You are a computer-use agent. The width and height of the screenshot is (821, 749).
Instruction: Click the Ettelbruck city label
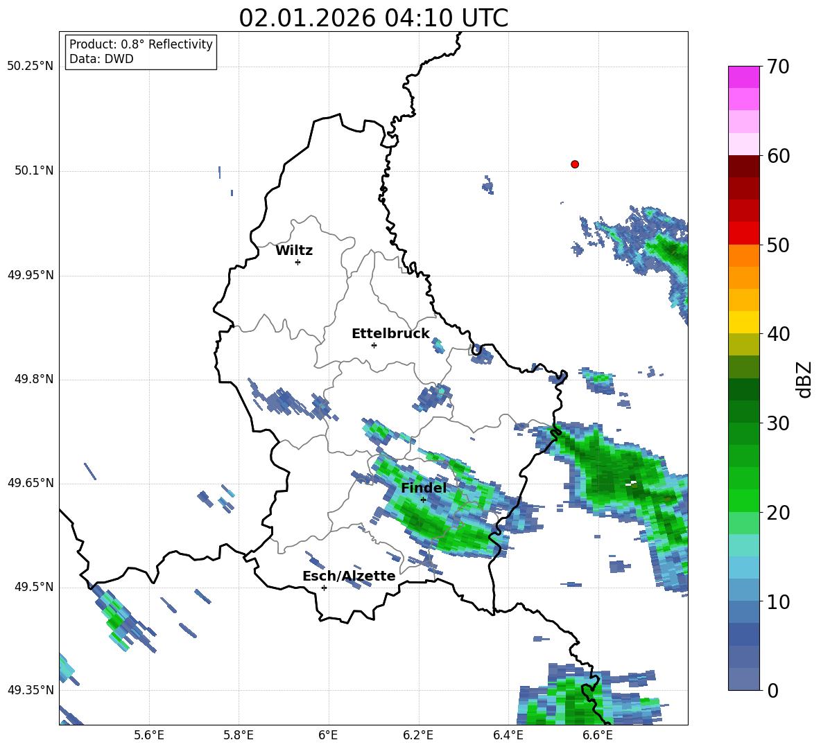point(390,334)
